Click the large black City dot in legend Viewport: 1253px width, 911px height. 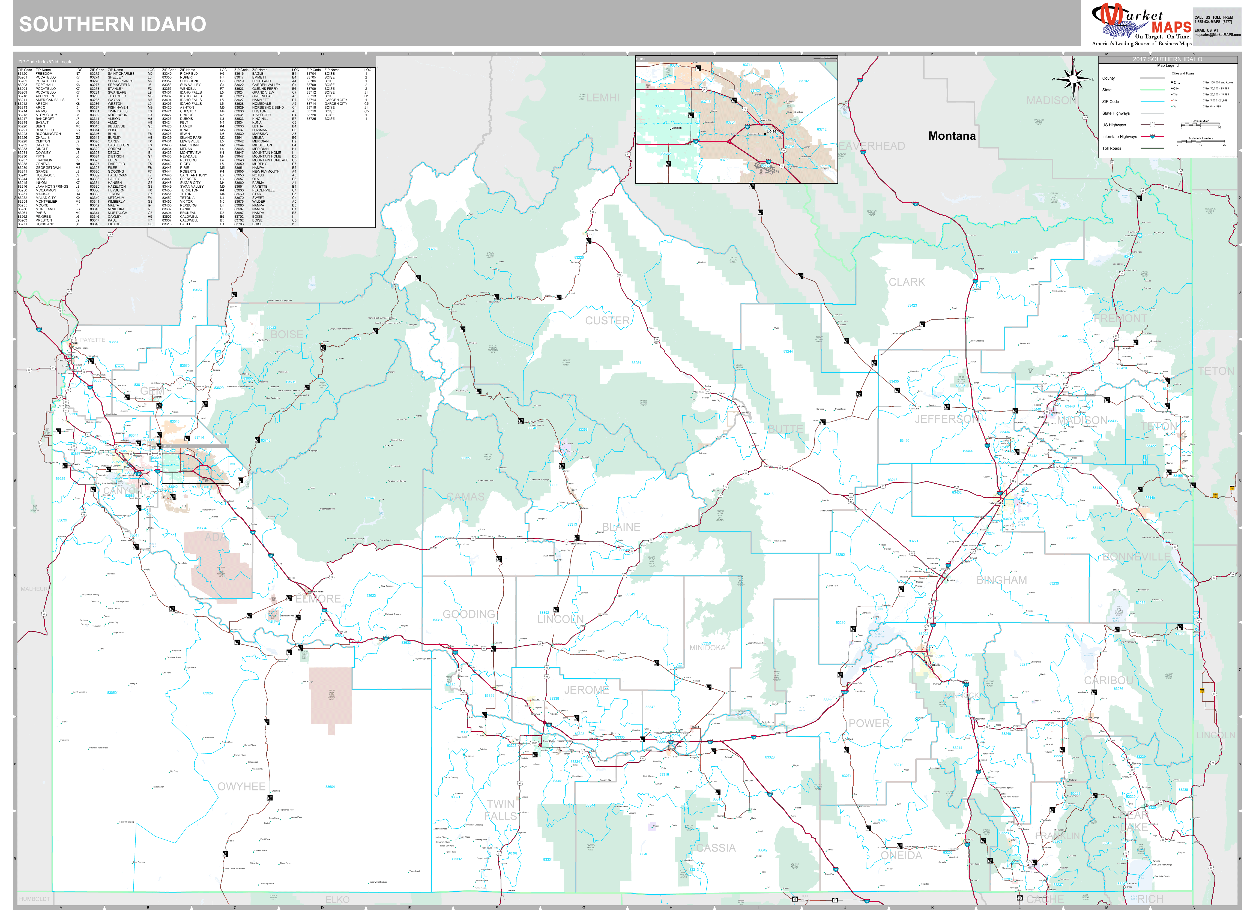[1172, 82]
